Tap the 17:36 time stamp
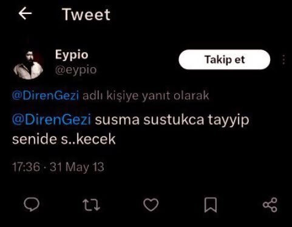 click(26, 167)
